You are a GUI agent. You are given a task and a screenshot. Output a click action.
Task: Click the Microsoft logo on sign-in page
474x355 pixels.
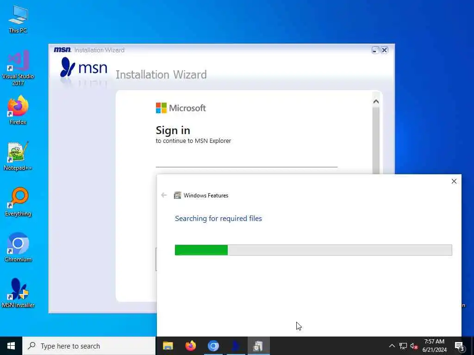click(181, 108)
